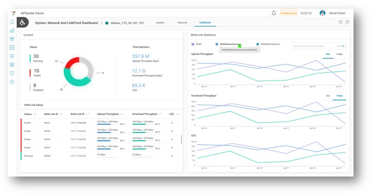Image resolution: width=372 pixels, height=195 pixels.
Task: Click WAN1 download throughput progress bar
Action: (x=143, y=124)
